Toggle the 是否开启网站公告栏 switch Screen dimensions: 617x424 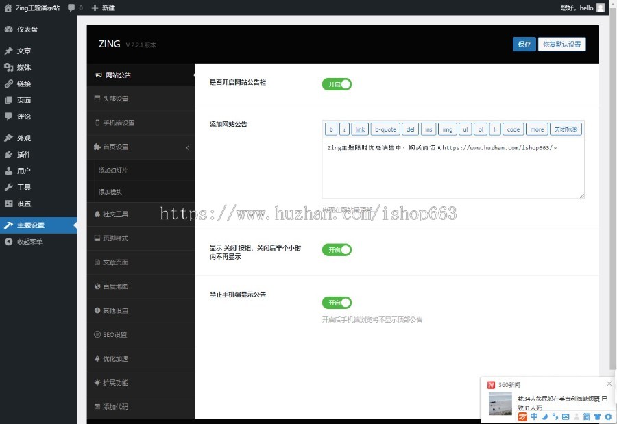pos(337,84)
